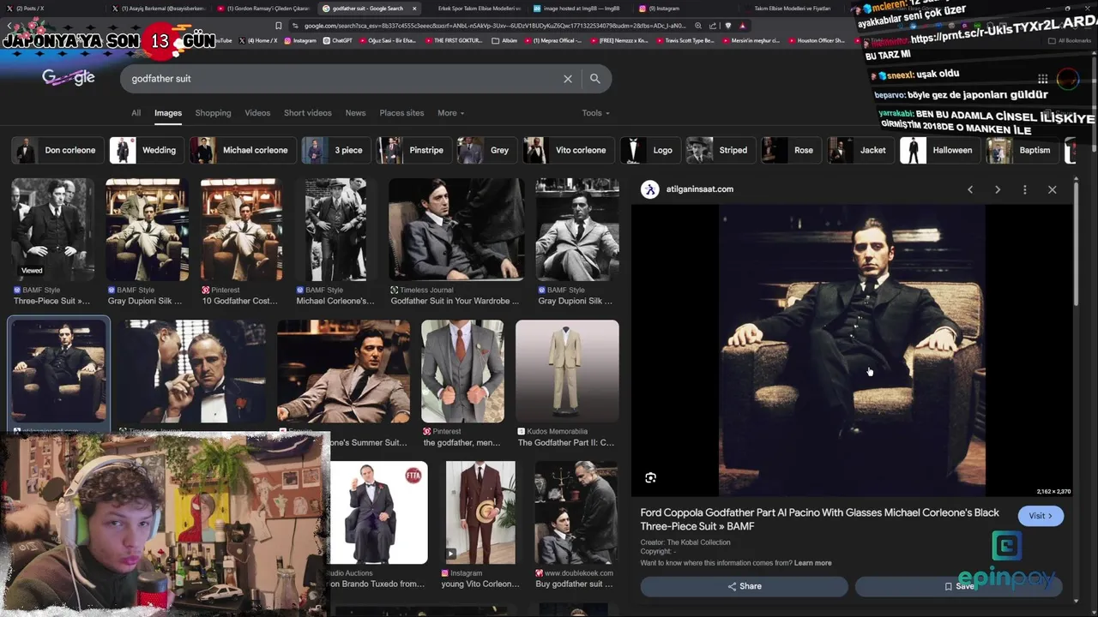
Task: Open the Instagram young Vito Corleone thumbnail
Action: point(480,512)
